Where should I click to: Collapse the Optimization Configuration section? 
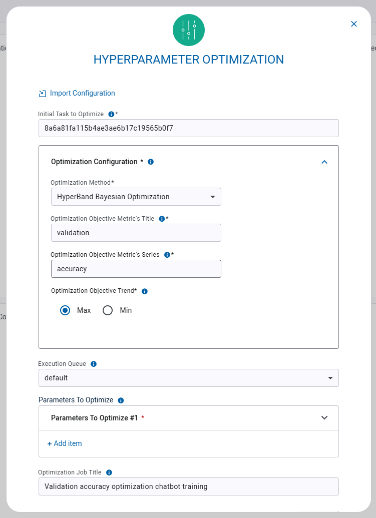(x=324, y=162)
